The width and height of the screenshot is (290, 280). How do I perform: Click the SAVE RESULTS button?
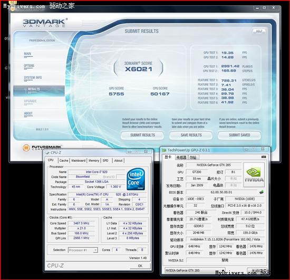click(191, 135)
